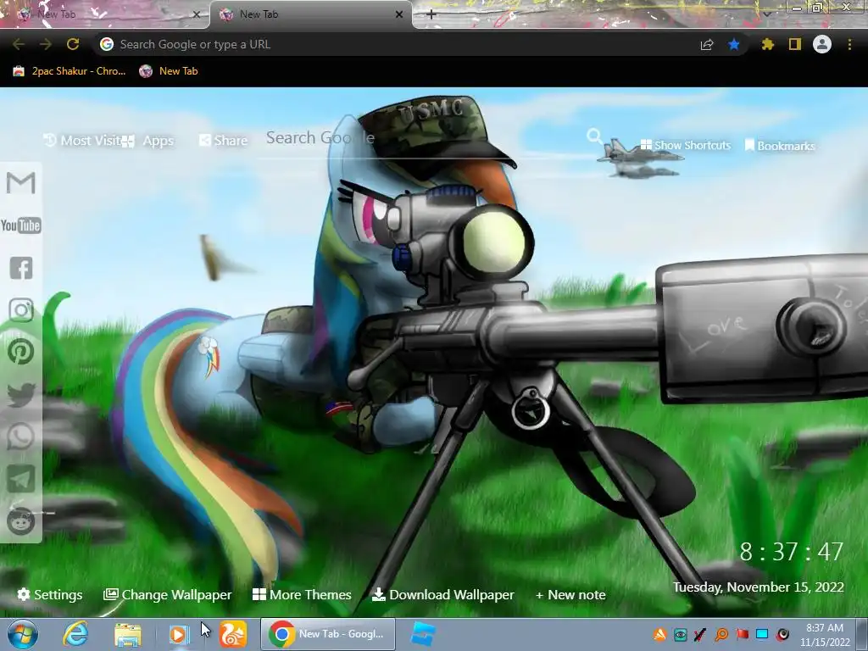Select the active second New Tab
The width and height of the screenshot is (868, 651).
click(310, 14)
